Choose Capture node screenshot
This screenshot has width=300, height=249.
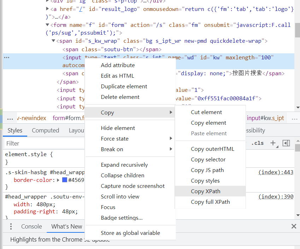(133, 186)
